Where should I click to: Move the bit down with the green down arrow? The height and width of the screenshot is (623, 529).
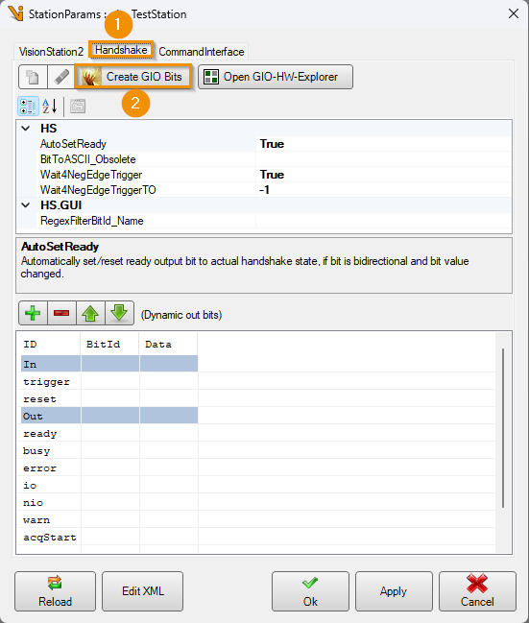point(119,313)
